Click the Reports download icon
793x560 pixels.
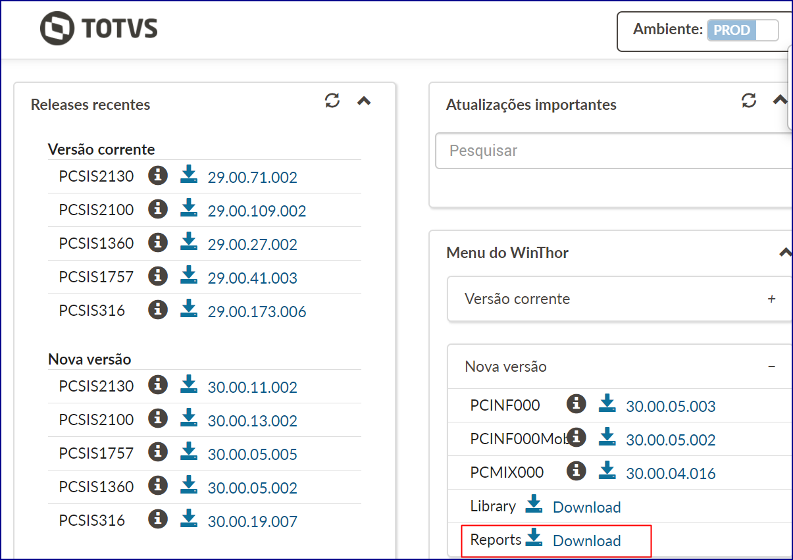[534, 538]
